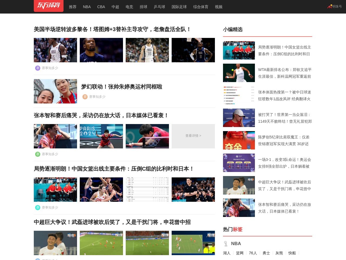346x260 pixels.
Task: Open the NBA navigation tab
Action: click(87, 7)
